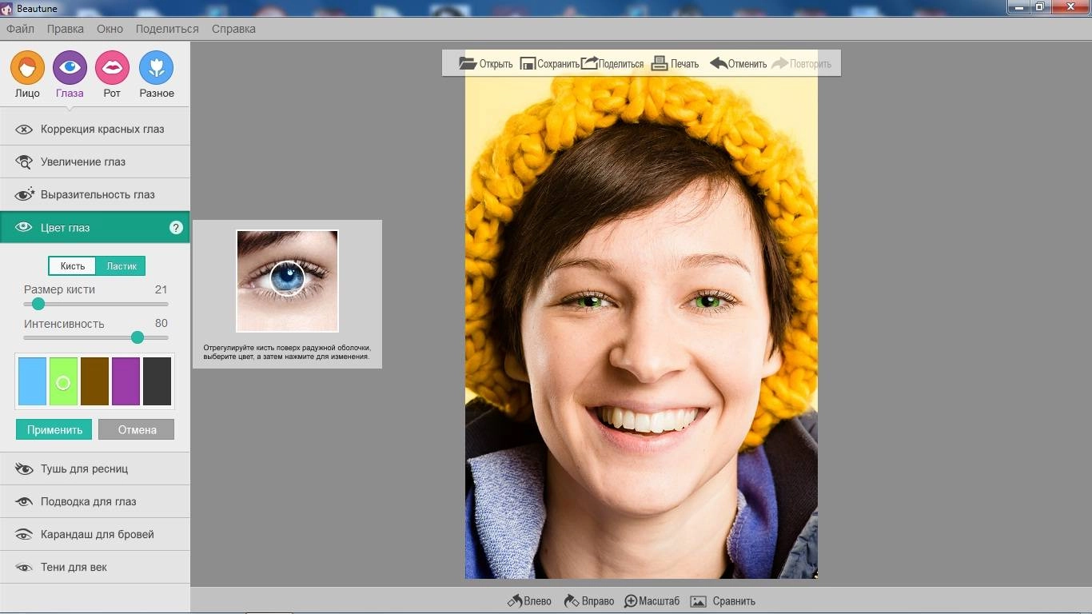Click the Поделиться share icon
The image size is (1092, 614).
pyautogui.click(x=589, y=62)
